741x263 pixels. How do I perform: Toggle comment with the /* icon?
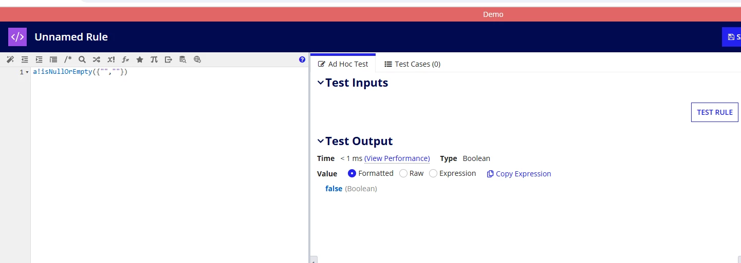(68, 59)
